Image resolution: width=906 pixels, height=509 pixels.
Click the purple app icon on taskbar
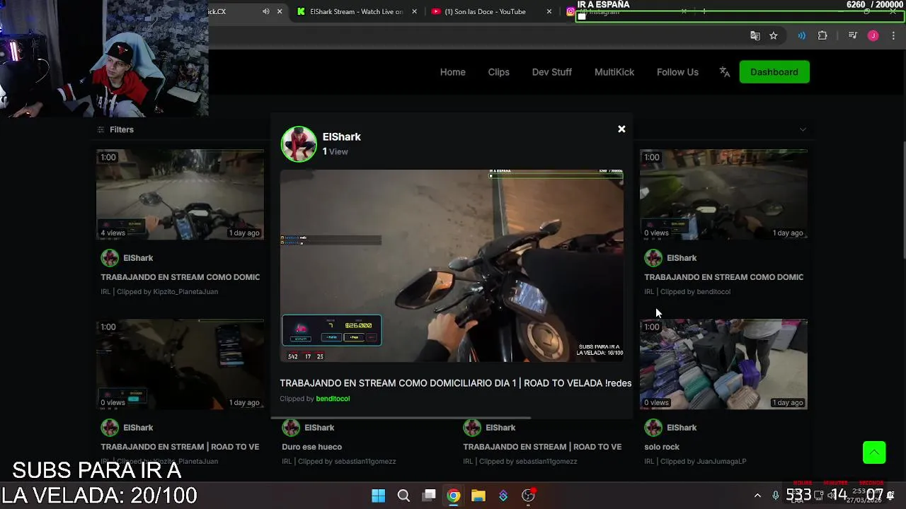[x=503, y=496]
